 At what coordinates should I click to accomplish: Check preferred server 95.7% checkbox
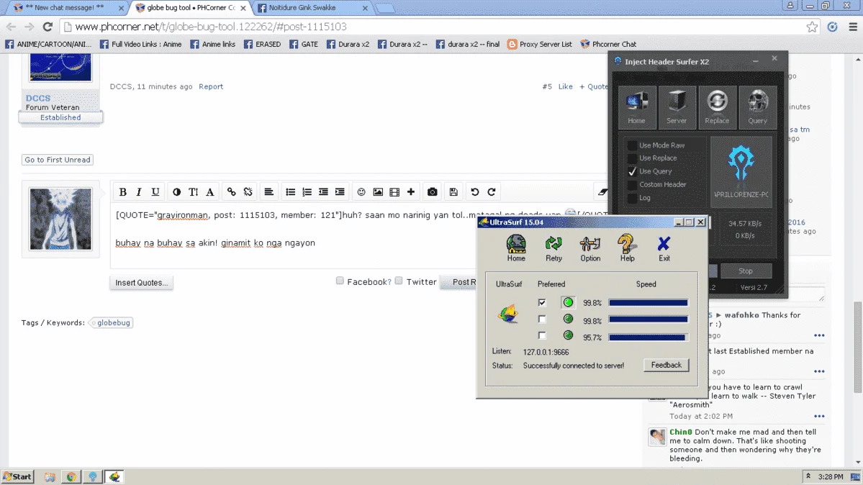542,336
